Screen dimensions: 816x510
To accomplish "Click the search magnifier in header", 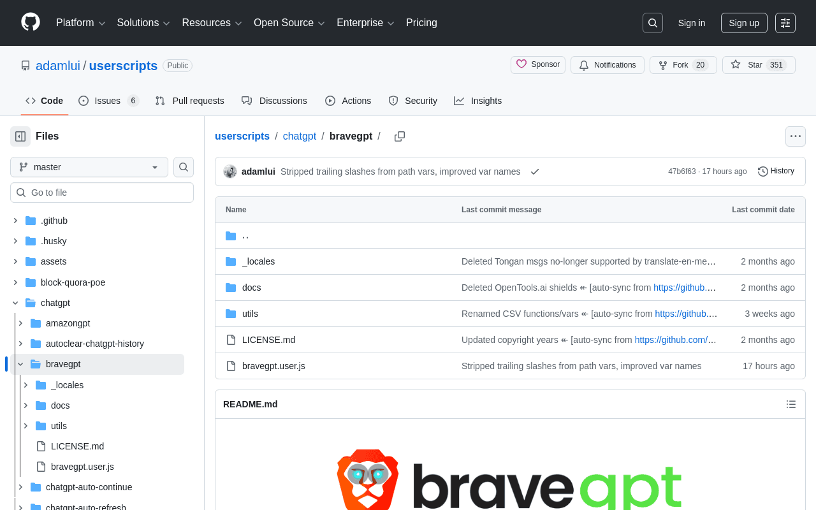I will [x=653, y=23].
